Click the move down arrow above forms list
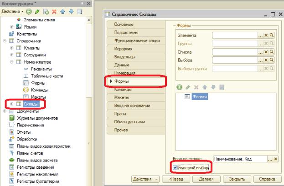 [x=213, y=87]
